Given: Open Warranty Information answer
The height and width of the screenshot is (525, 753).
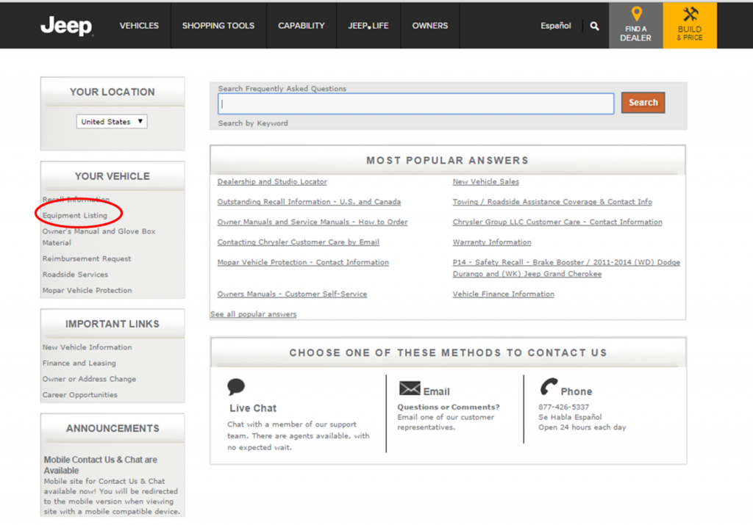Looking at the screenshot, I should 492,242.
